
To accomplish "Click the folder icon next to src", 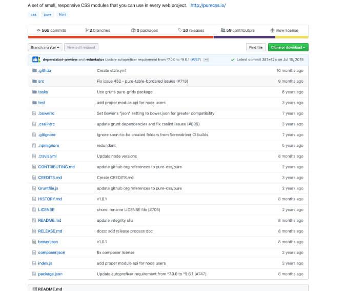I will pyautogui.click(x=33, y=81).
